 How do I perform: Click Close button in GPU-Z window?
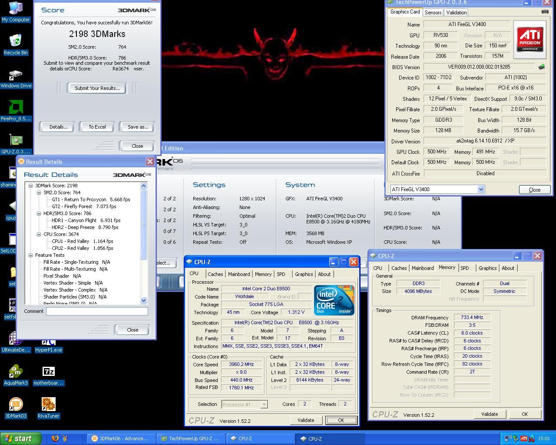tap(535, 190)
